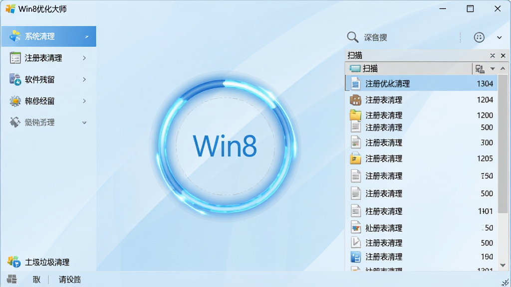Select the 处册表清理 row label

384,228
